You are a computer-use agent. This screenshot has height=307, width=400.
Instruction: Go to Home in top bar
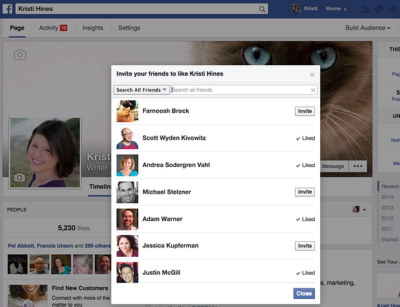pyautogui.click(x=333, y=9)
